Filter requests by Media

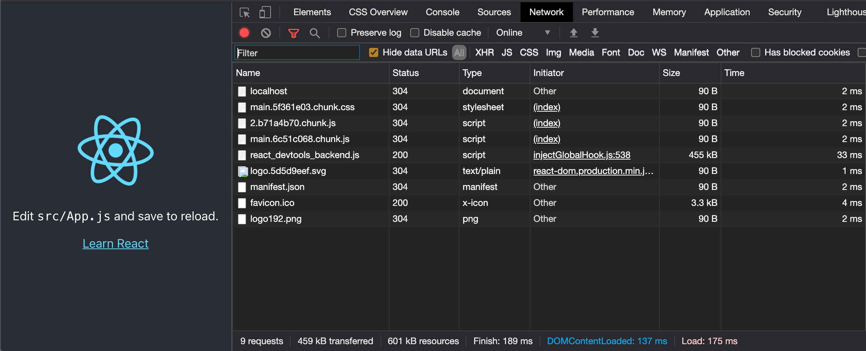(581, 52)
